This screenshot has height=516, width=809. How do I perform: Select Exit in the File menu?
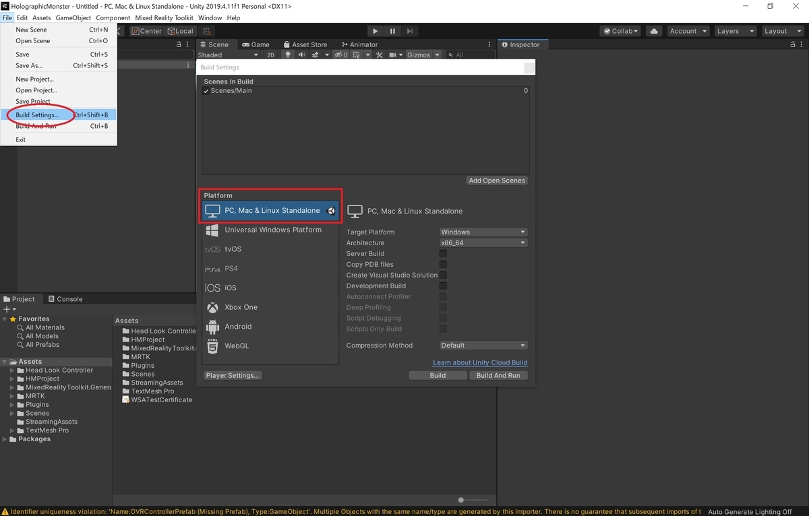point(59,140)
